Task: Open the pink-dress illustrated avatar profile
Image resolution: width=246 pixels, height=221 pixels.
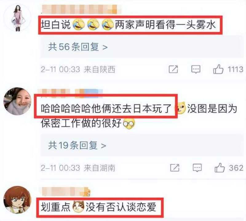Action: point(18,18)
